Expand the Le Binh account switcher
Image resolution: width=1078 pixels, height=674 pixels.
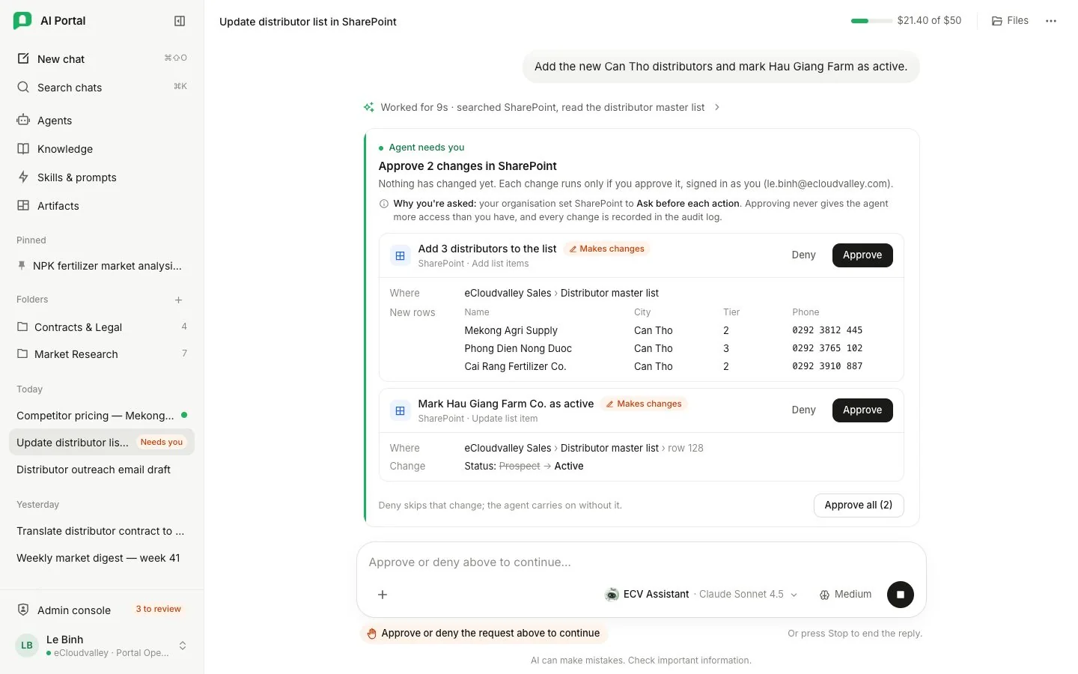pos(182,646)
